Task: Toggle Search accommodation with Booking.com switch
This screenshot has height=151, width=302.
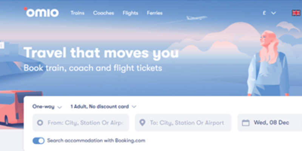Action: tap(39, 140)
